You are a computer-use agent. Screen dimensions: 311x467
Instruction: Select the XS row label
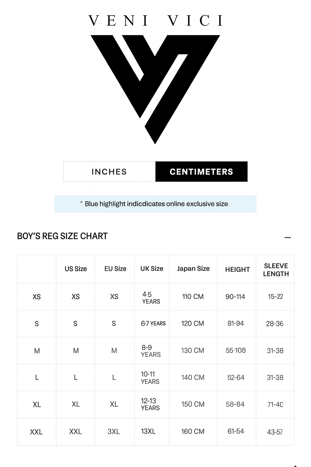37,297
